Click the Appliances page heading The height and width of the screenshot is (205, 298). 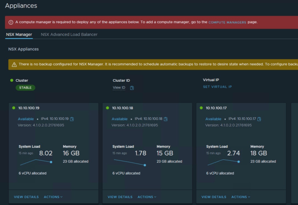(21, 6)
